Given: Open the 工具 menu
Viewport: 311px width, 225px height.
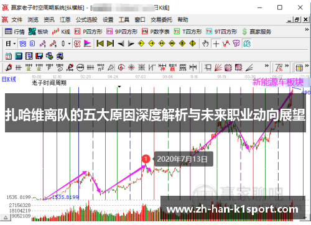Looking at the screenshot, I should tap(124, 20).
